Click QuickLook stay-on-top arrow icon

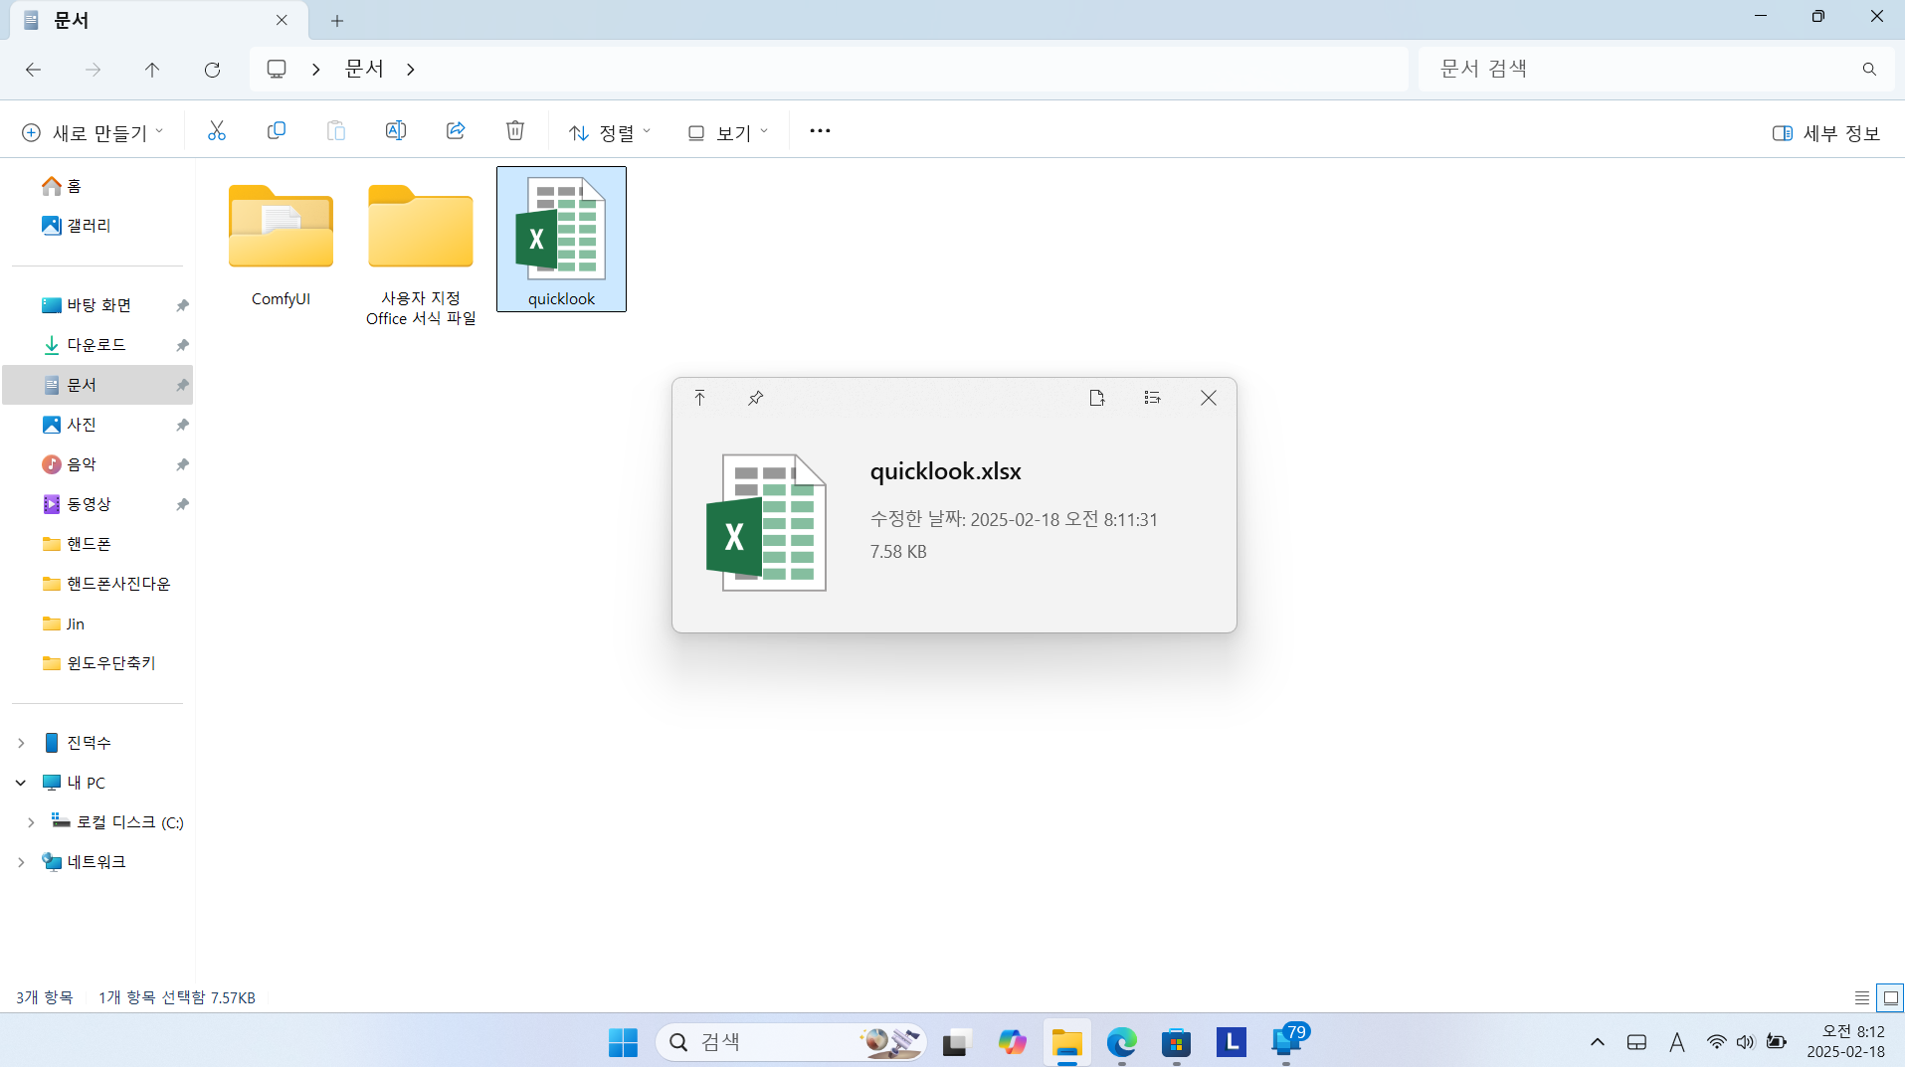click(700, 398)
